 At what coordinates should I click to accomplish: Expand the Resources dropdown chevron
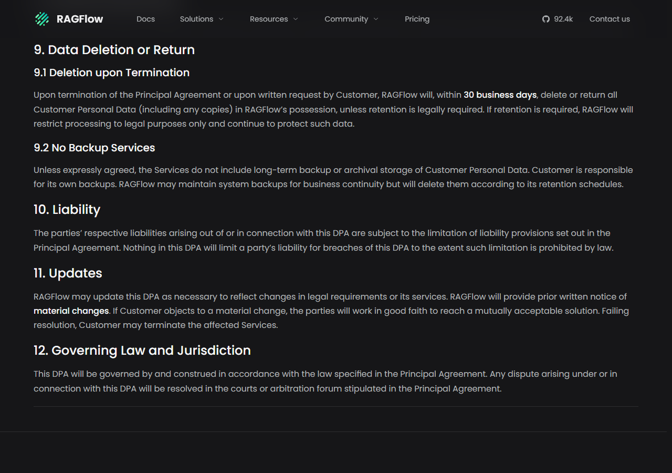pyautogui.click(x=296, y=19)
